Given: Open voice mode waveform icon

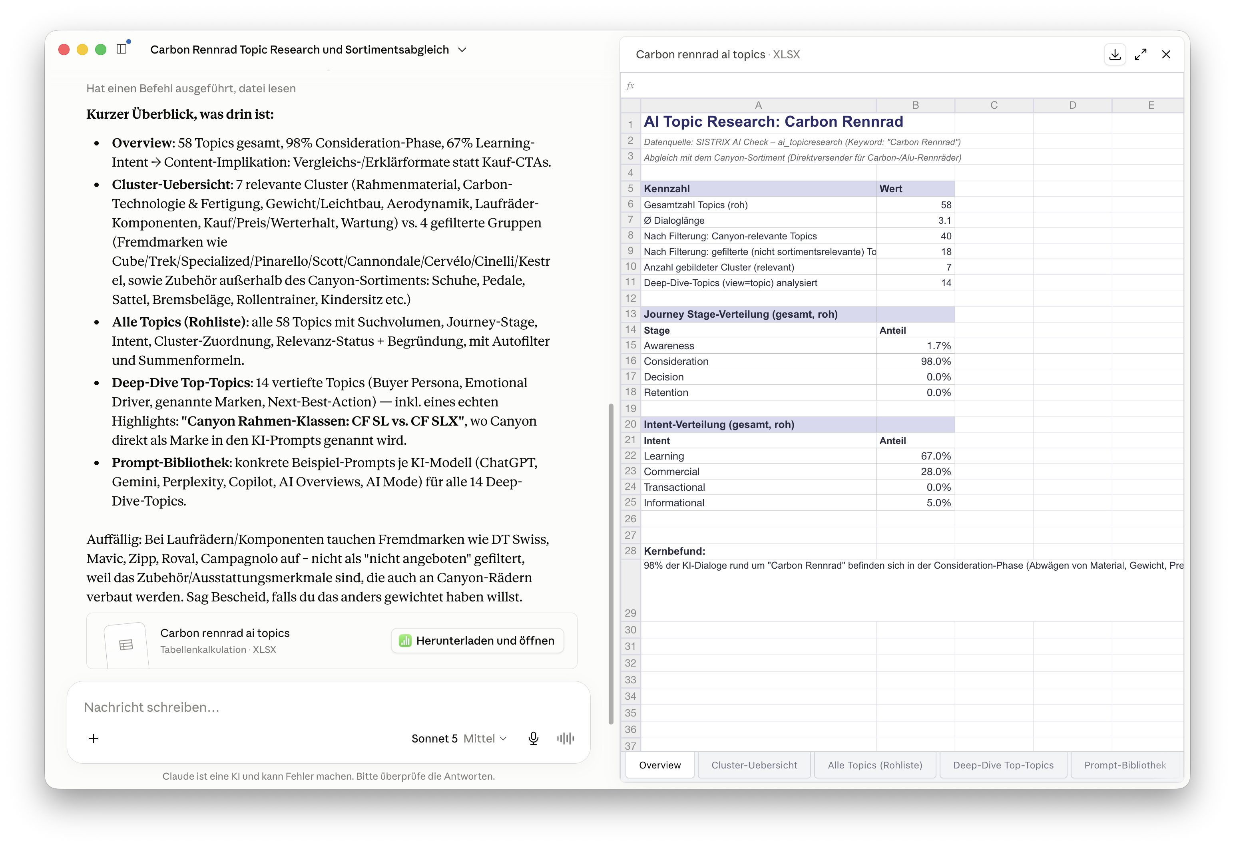Looking at the screenshot, I should click(566, 739).
